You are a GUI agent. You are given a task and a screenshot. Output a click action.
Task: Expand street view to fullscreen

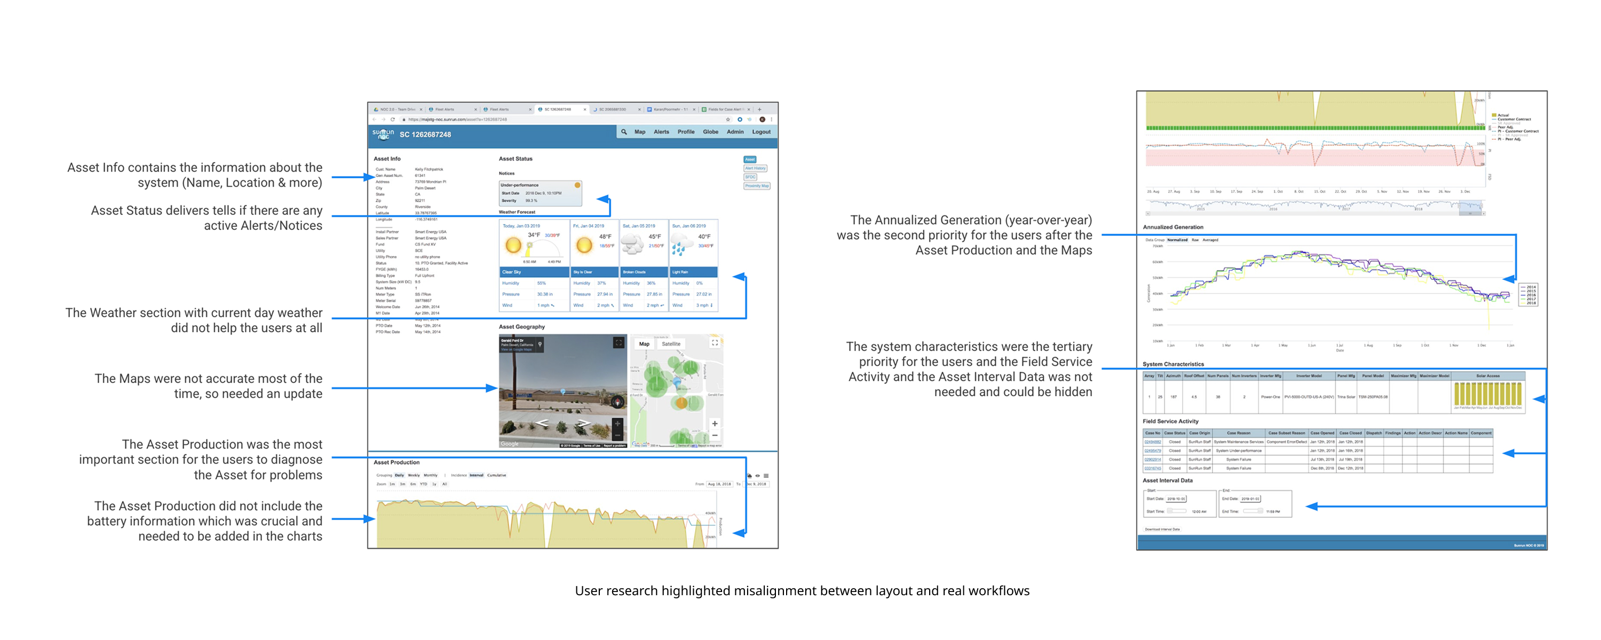618,343
